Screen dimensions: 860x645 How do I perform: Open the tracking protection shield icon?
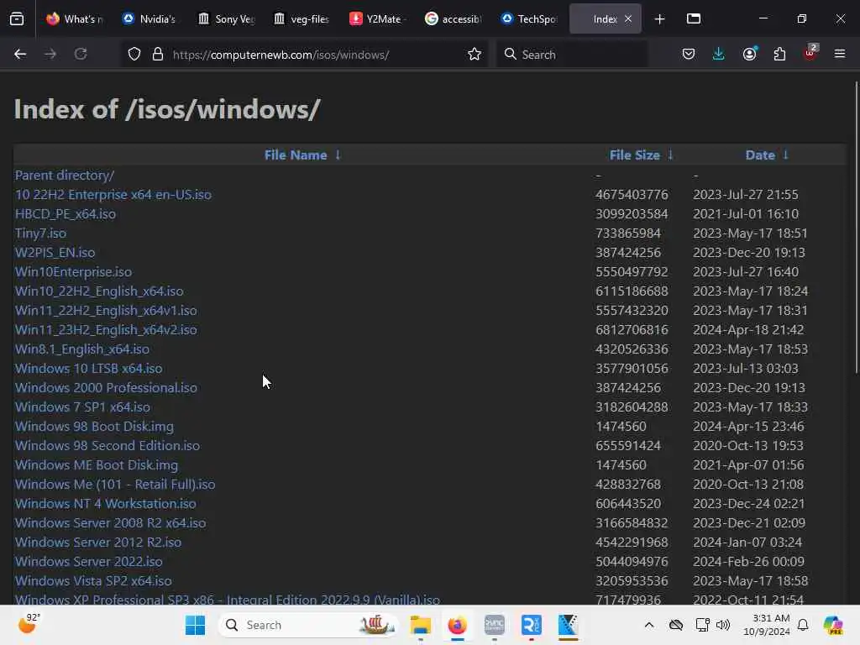pos(134,55)
